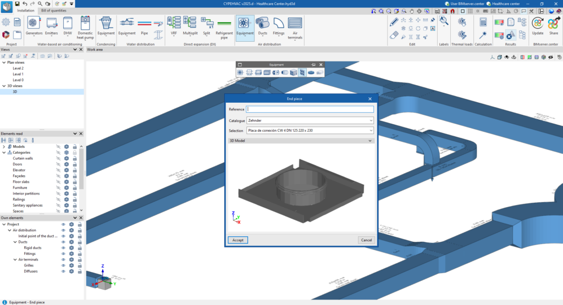Toggle visibility of Doors category
The image size is (563, 305).
click(x=58, y=164)
